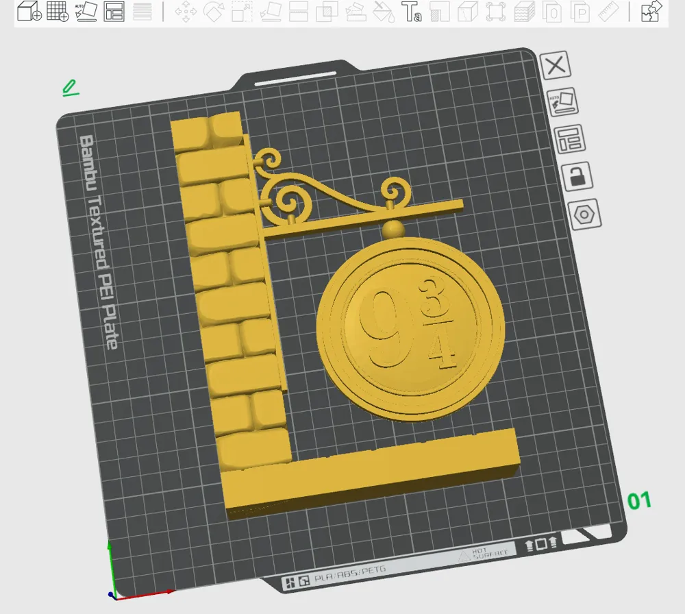This screenshot has height=614, width=685.
Task: Select the Move tool arrows icon
Action: [186, 12]
